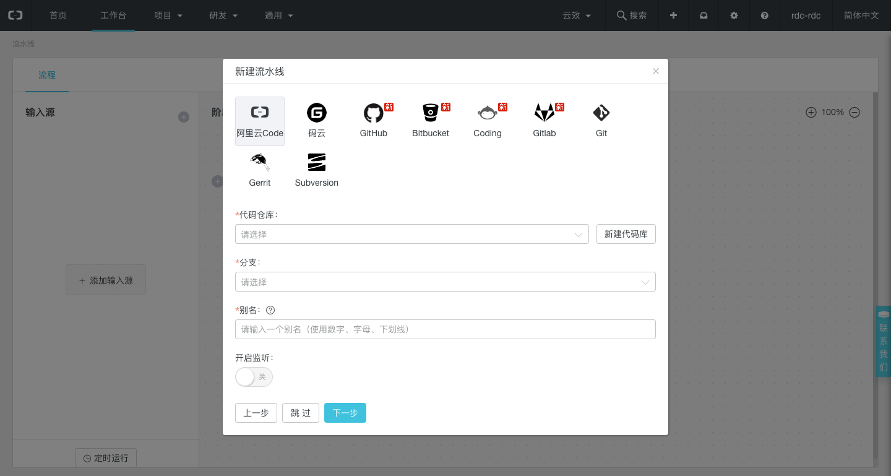This screenshot has width=891, height=476.
Task: Open the 云效 dropdown
Action: tap(577, 15)
